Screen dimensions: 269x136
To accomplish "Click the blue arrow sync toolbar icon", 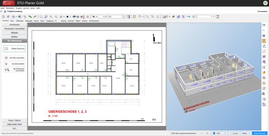I will coord(188,17).
